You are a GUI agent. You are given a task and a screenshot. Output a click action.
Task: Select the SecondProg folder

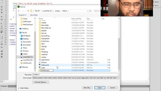pos(74,36)
